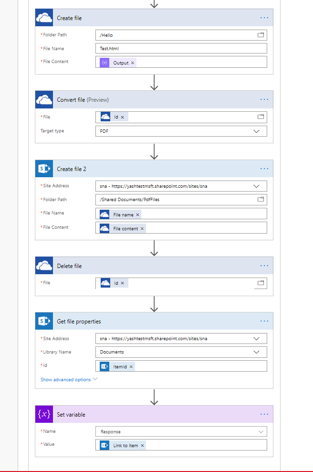This screenshot has width=313, height=472.
Task: Open the Delete file ellipsis menu
Action: (x=264, y=266)
